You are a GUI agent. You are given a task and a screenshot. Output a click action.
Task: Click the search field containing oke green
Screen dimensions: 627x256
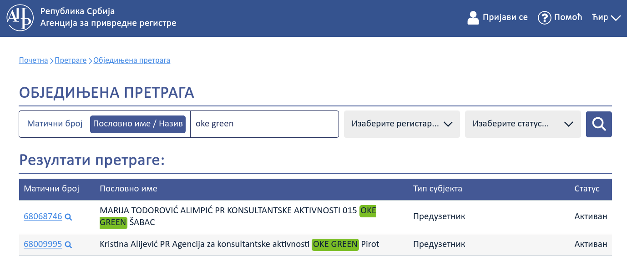pyautogui.click(x=264, y=124)
